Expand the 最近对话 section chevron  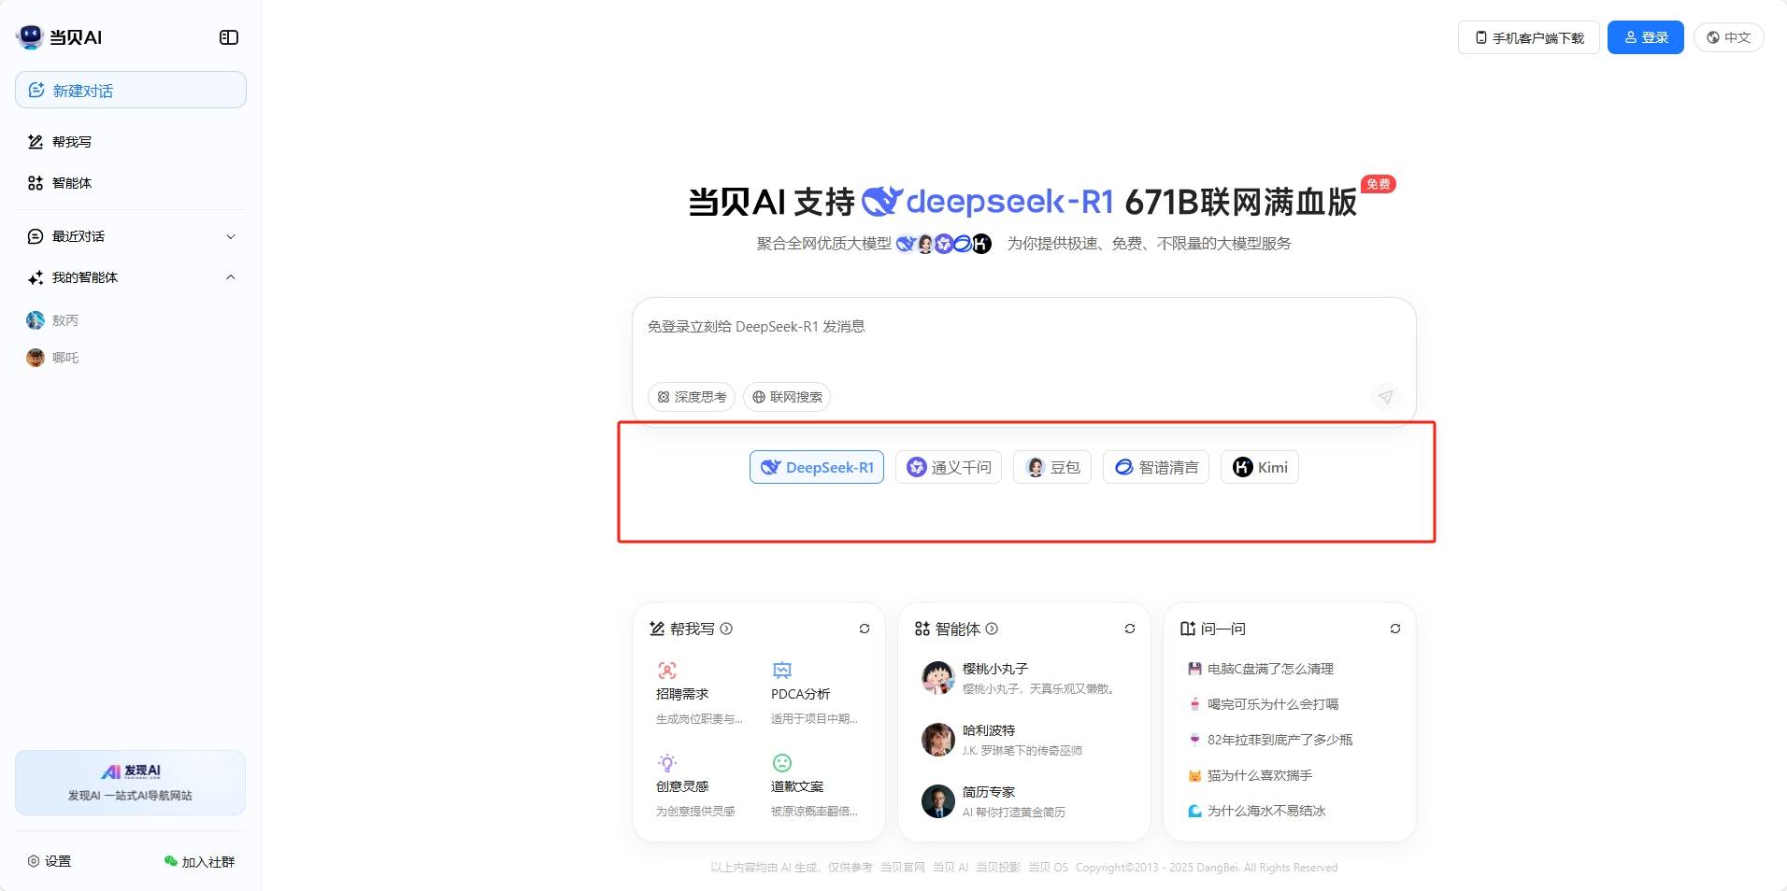[x=231, y=236]
